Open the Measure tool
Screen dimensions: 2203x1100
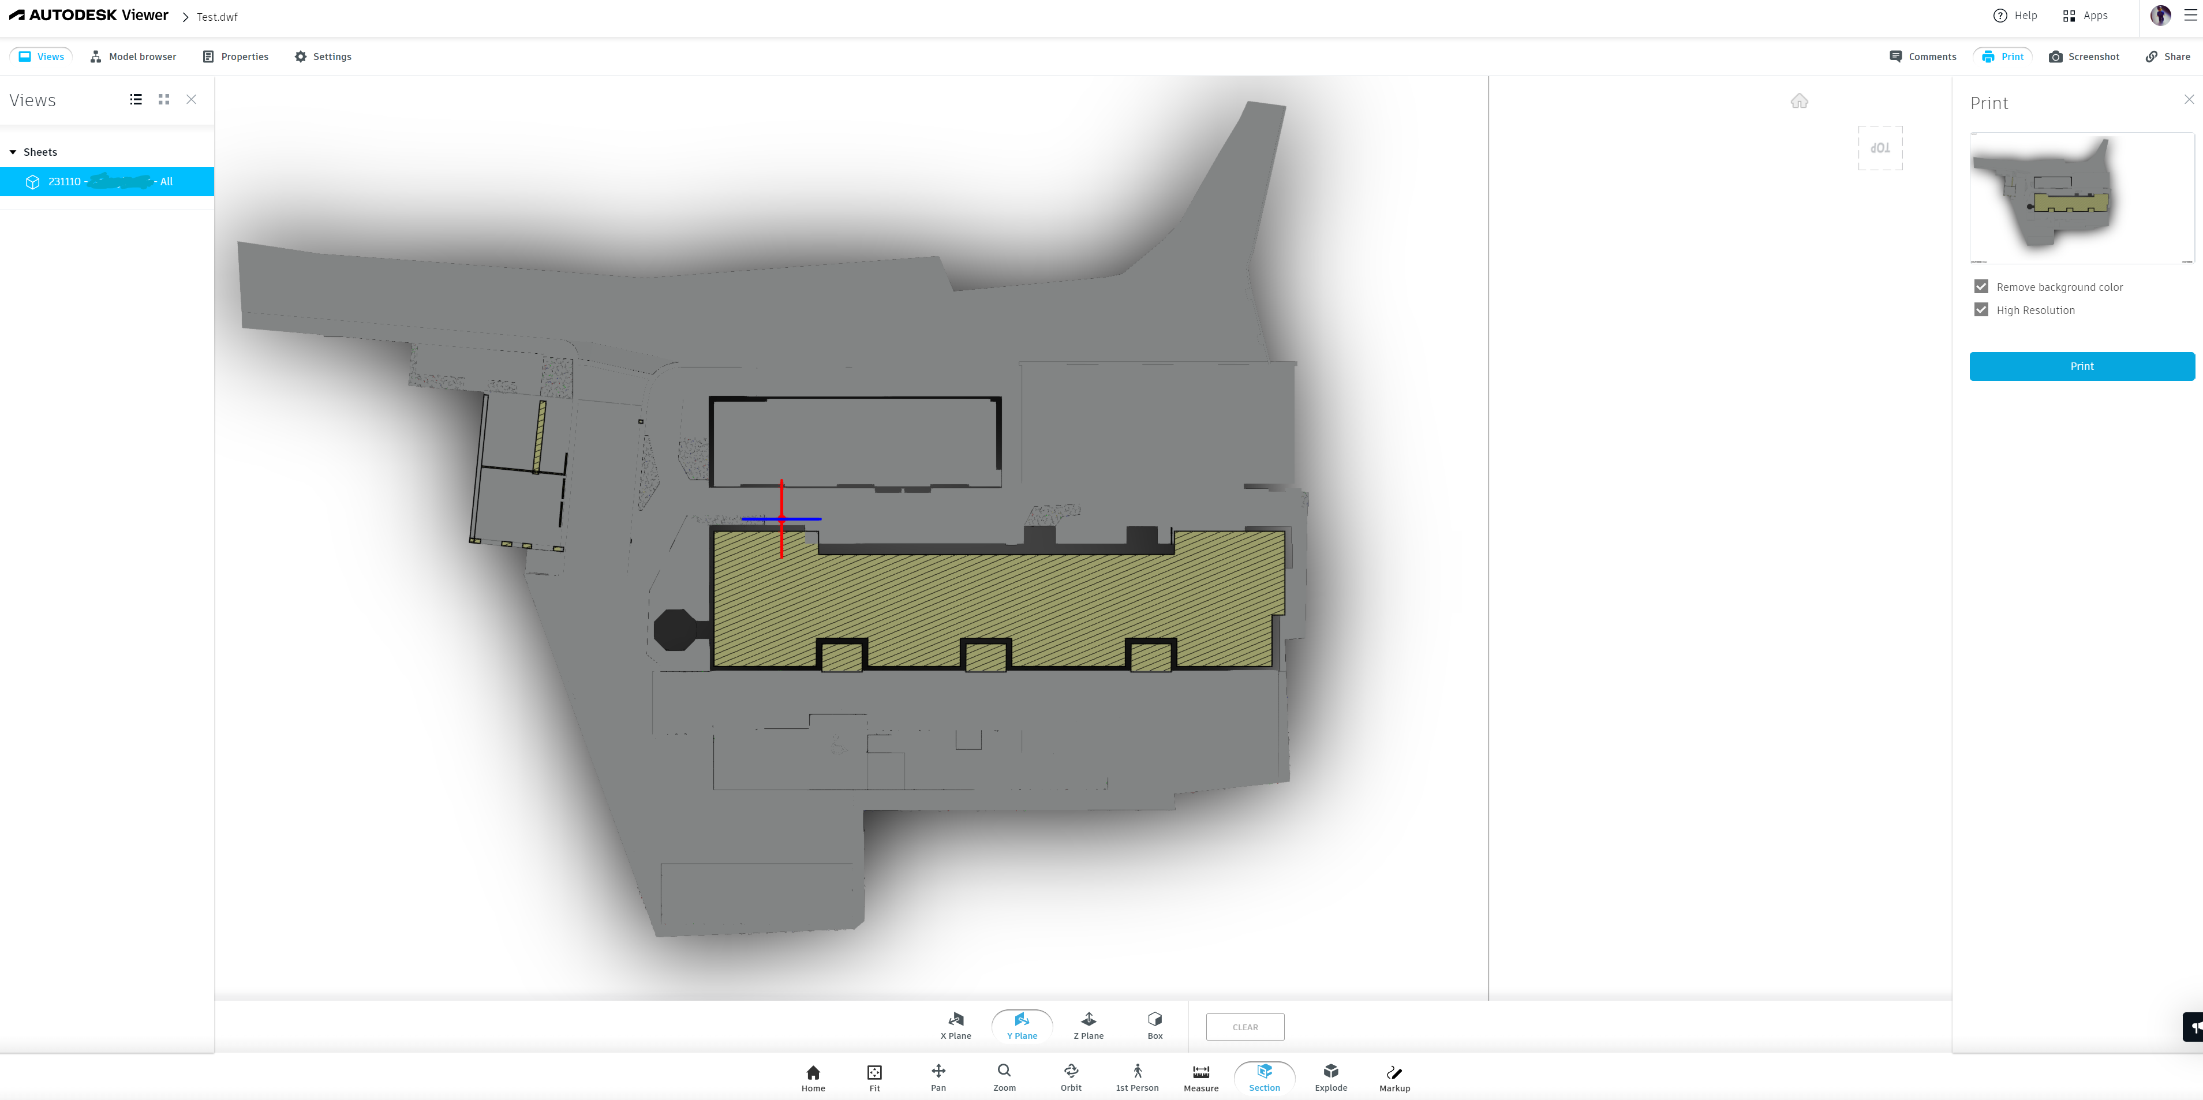pos(1200,1076)
